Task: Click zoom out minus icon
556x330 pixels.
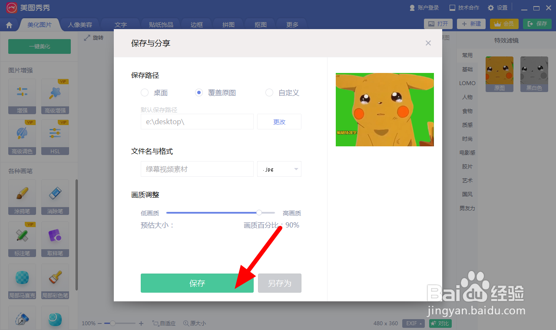Action: pos(100,323)
